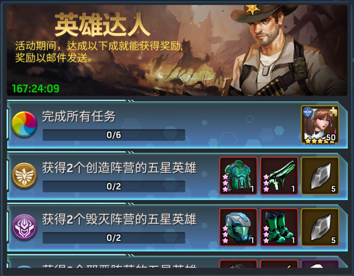Tap crystal reward in Creation faction row

pos(320,176)
